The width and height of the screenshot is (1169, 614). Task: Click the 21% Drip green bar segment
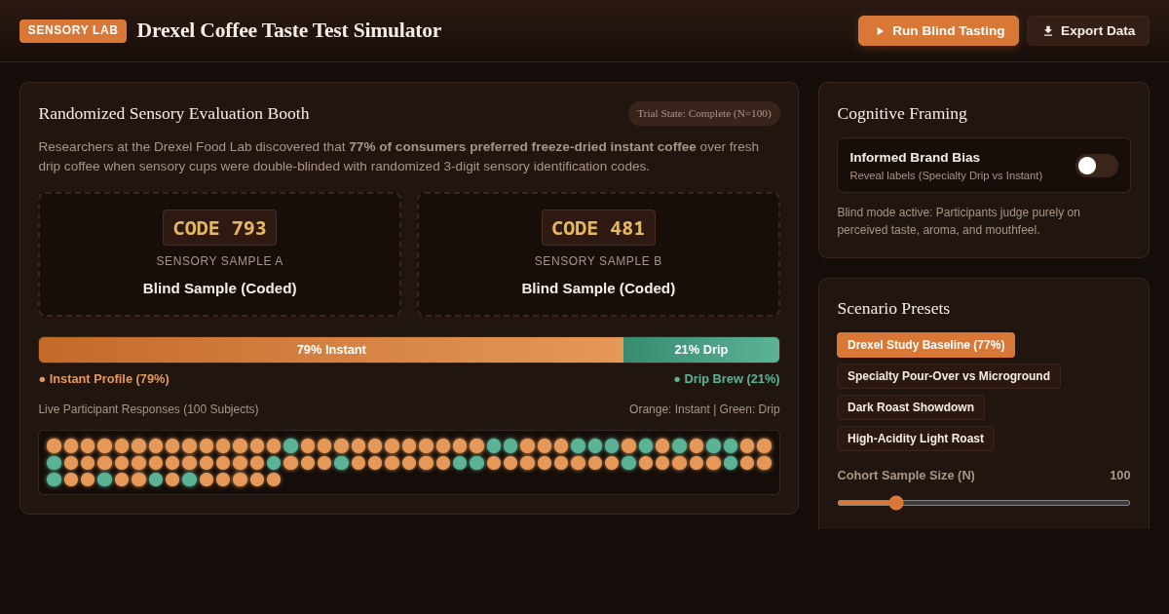(701, 350)
